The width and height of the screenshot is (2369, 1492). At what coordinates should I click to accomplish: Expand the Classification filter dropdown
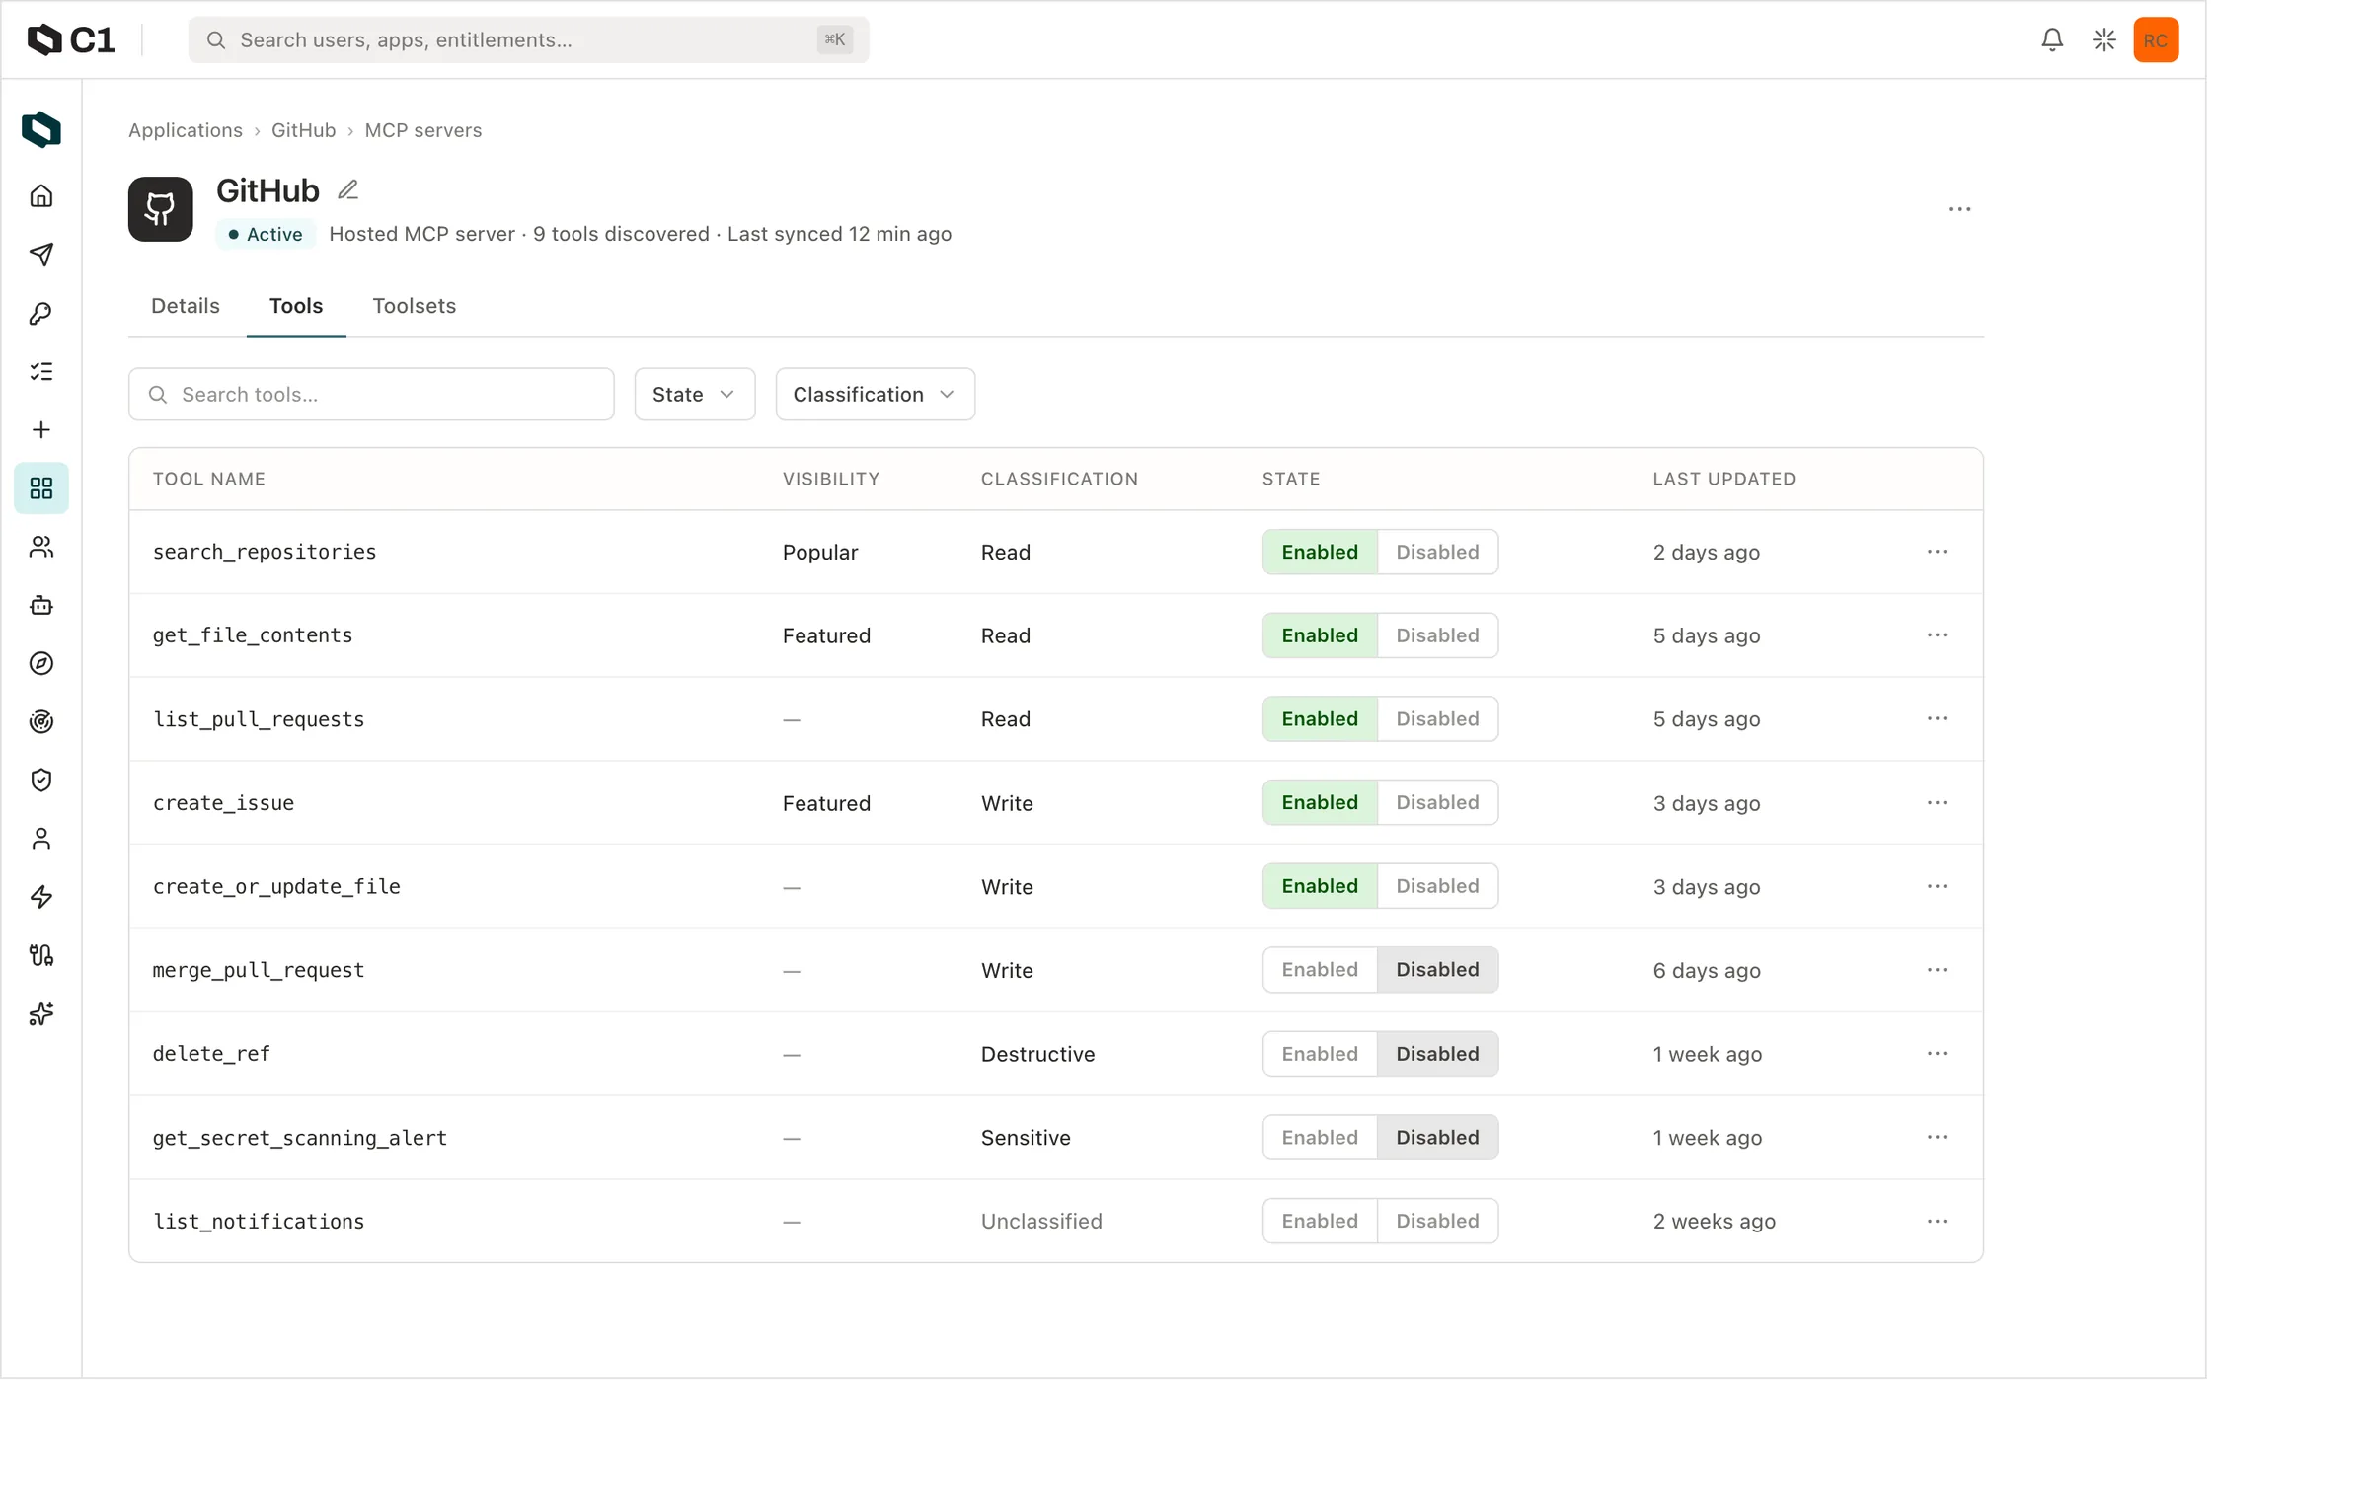click(875, 395)
